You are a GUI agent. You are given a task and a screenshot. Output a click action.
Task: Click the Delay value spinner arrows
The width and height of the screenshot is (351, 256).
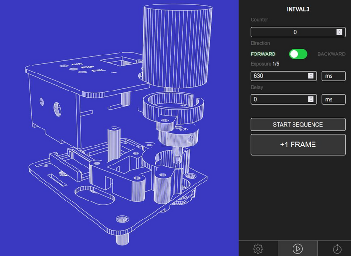click(311, 99)
